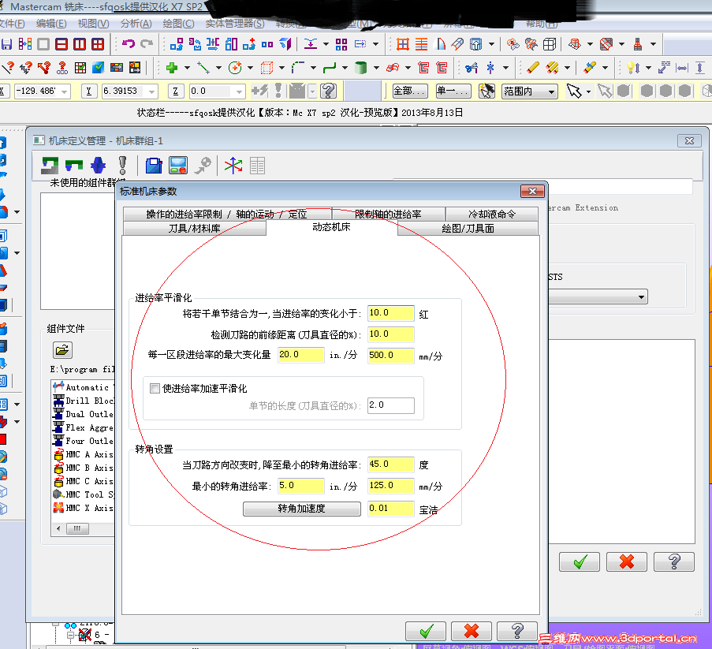Click red X cancel in machine definition manager
This screenshot has height=649, width=712.
coord(627,561)
